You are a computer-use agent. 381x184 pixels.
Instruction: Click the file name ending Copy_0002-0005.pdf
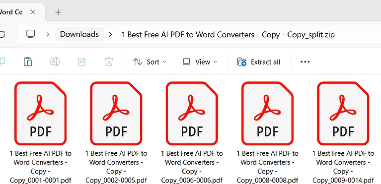(116, 167)
